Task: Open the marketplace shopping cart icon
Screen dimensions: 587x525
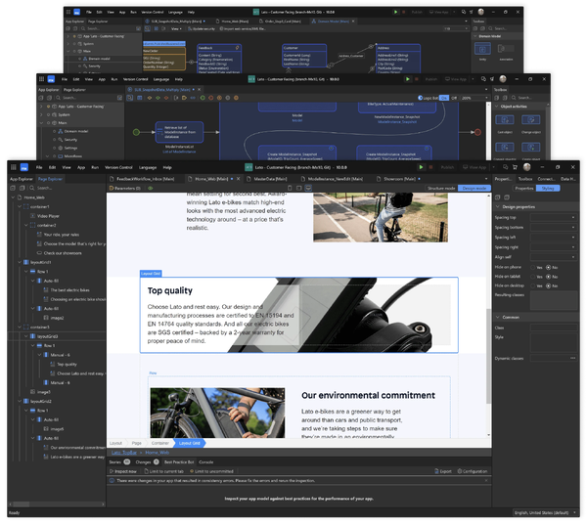Action: (515, 167)
